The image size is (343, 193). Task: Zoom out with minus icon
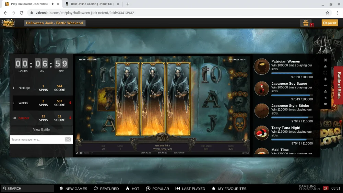pos(326,85)
